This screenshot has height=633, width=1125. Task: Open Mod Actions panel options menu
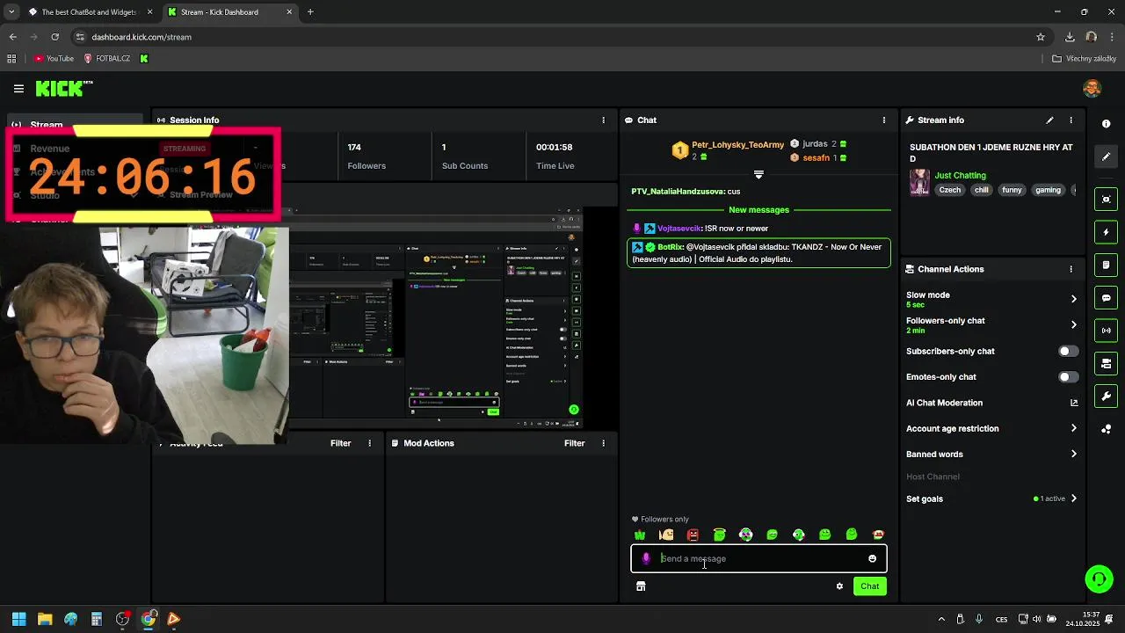603,443
